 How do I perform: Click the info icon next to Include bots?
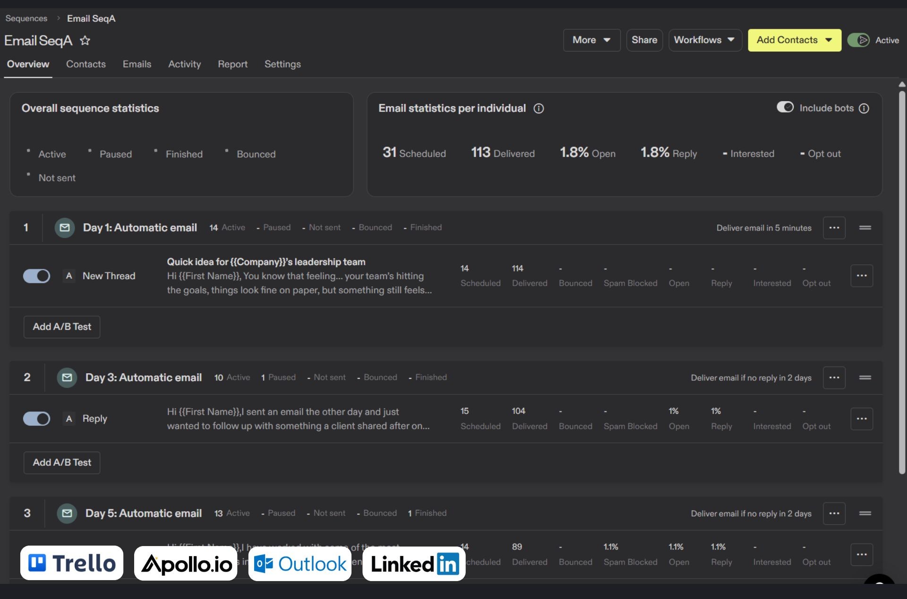[x=864, y=109]
